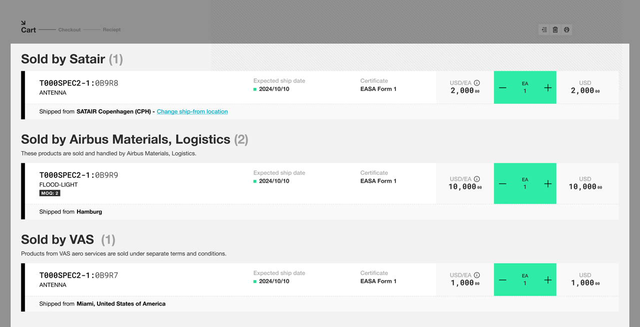This screenshot has height=327, width=640.
Task: Click the Airbus Materials handled-by note
Action: 108,154
